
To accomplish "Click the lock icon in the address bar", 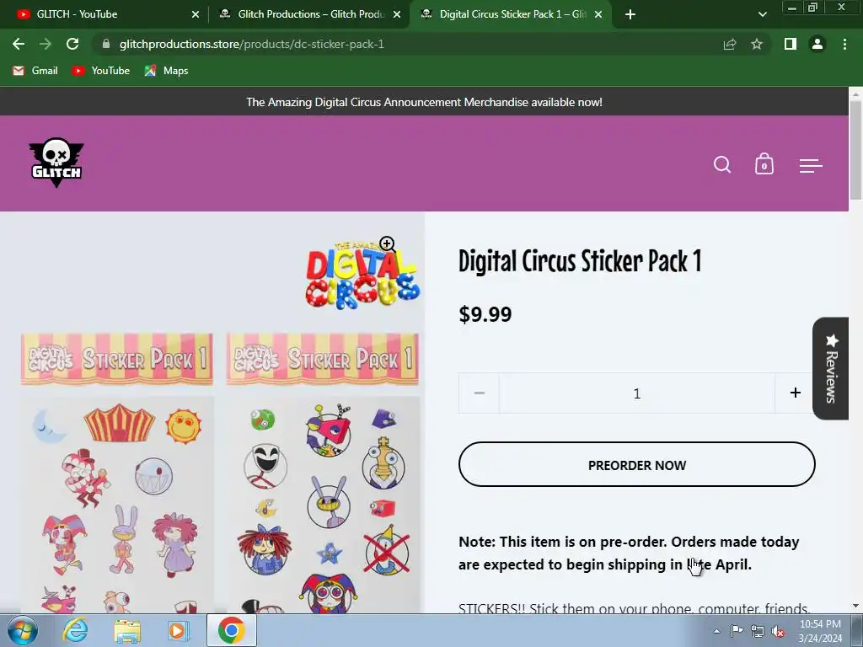I will (x=106, y=44).
